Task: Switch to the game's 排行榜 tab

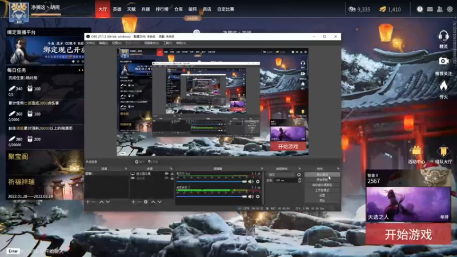Action: 162,9
